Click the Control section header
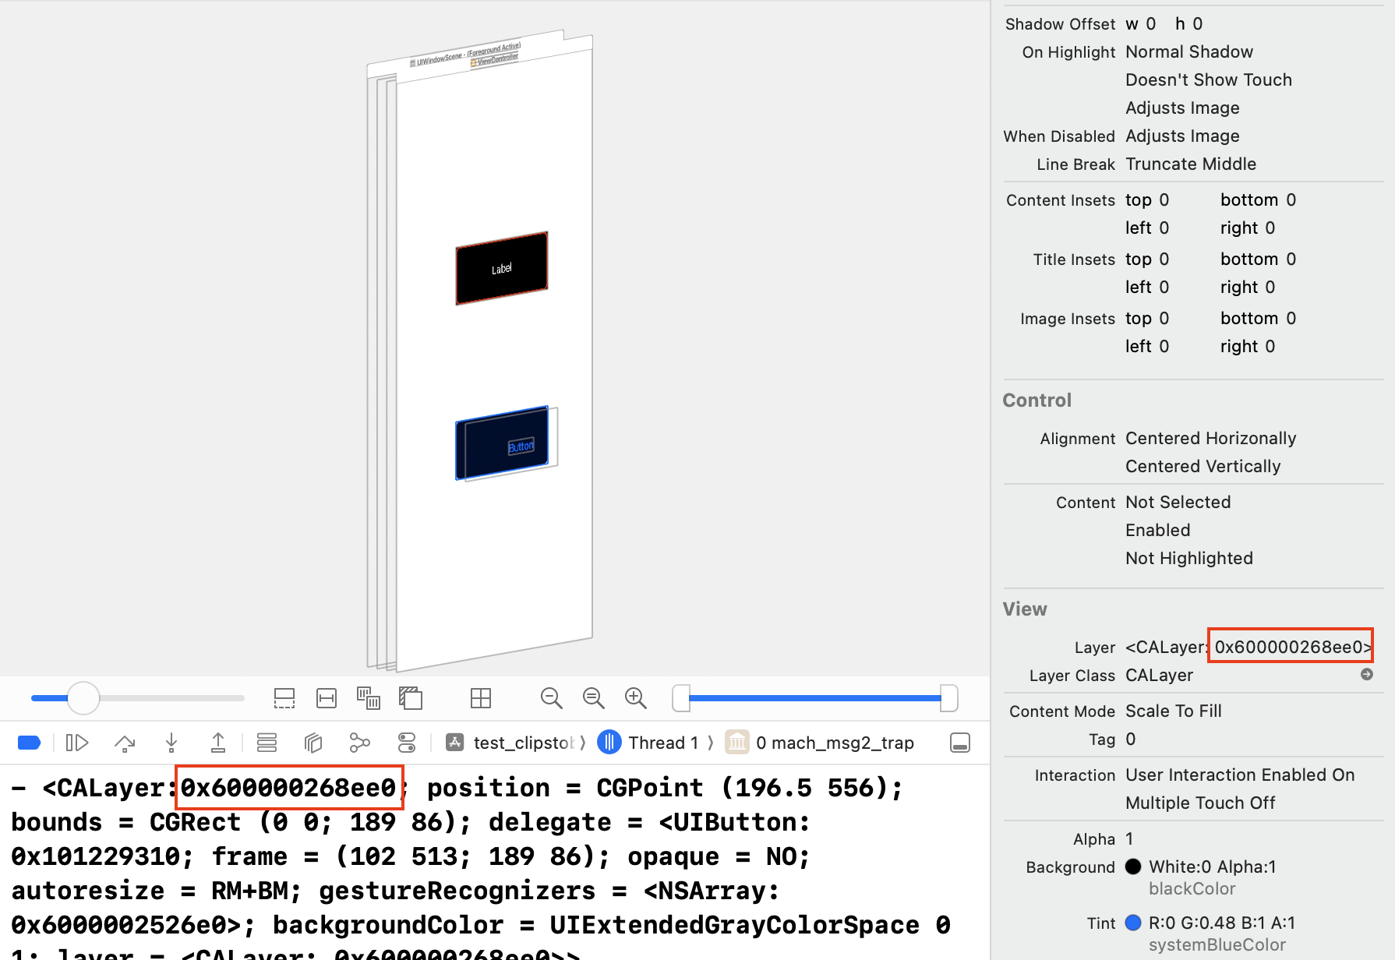Screen dimensions: 1395x960 [x=1037, y=400]
